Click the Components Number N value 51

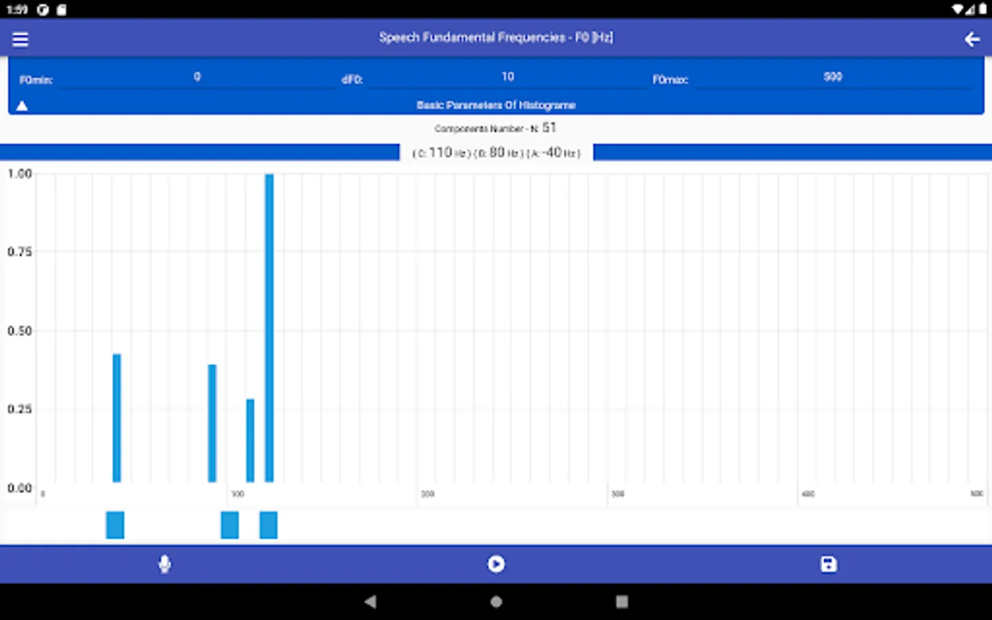click(549, 127)
